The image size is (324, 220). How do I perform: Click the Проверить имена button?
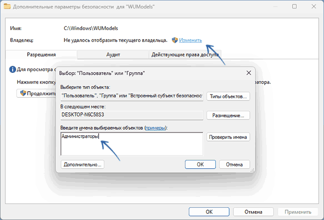pos(228,137)
